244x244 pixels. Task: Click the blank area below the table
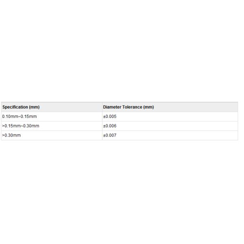click(x=122, y=191)
